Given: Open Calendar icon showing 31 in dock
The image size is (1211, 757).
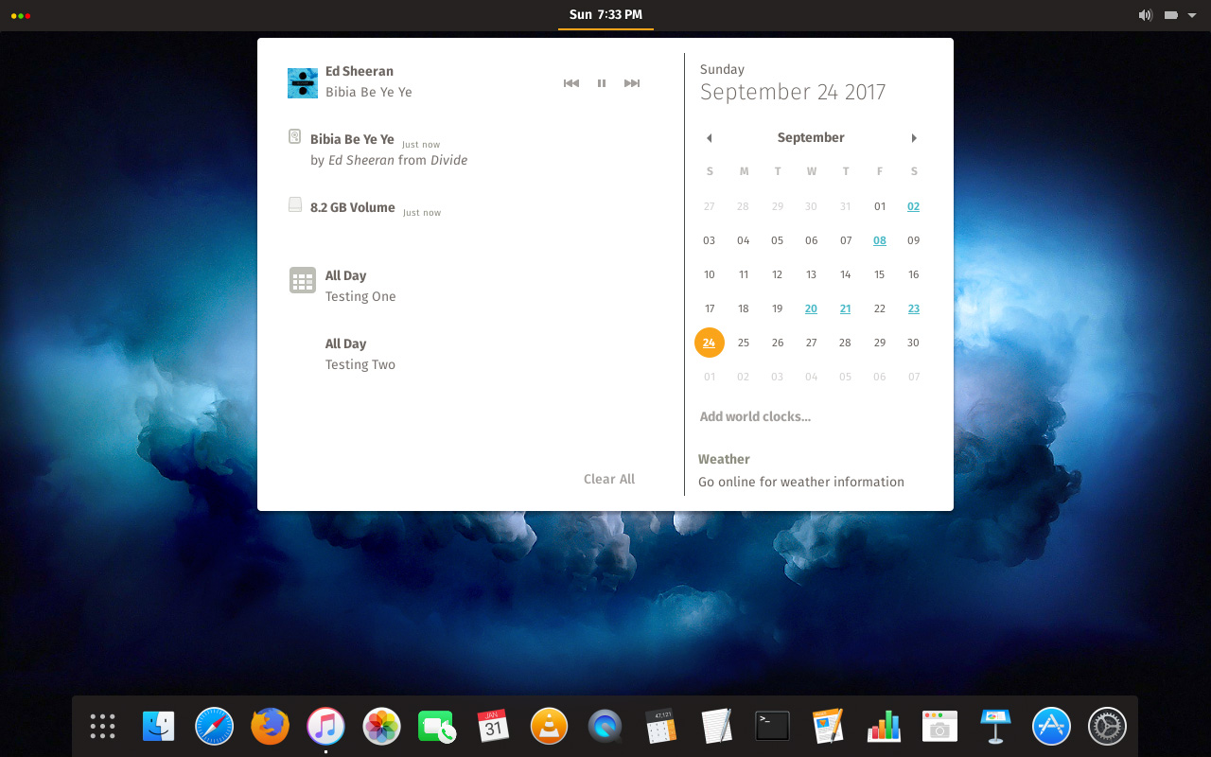Looking at the screenshot, I should [493, 727].
